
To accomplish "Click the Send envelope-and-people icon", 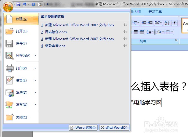I will click(x=10, y=93).
